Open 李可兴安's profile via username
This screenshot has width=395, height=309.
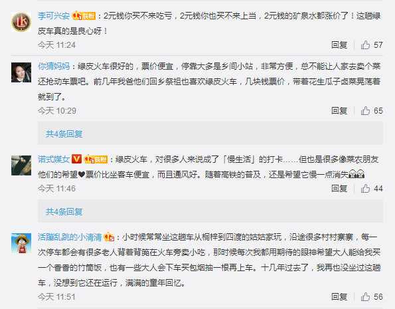point(54,16)
